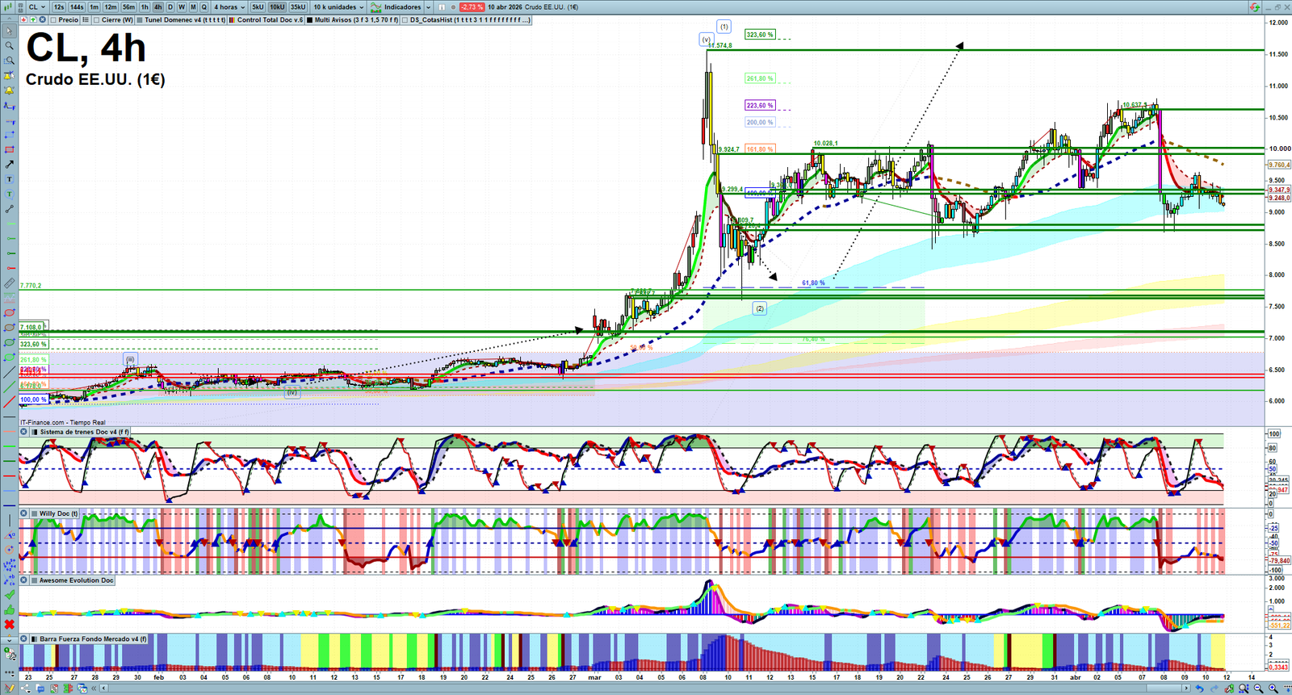Select the red rectangle drawing tool

coord(9,149)
